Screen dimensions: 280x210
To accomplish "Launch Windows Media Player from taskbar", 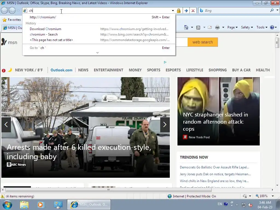I will [x=41, y=205].
